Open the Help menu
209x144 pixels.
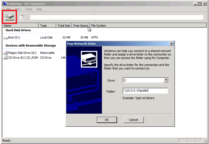39,9
